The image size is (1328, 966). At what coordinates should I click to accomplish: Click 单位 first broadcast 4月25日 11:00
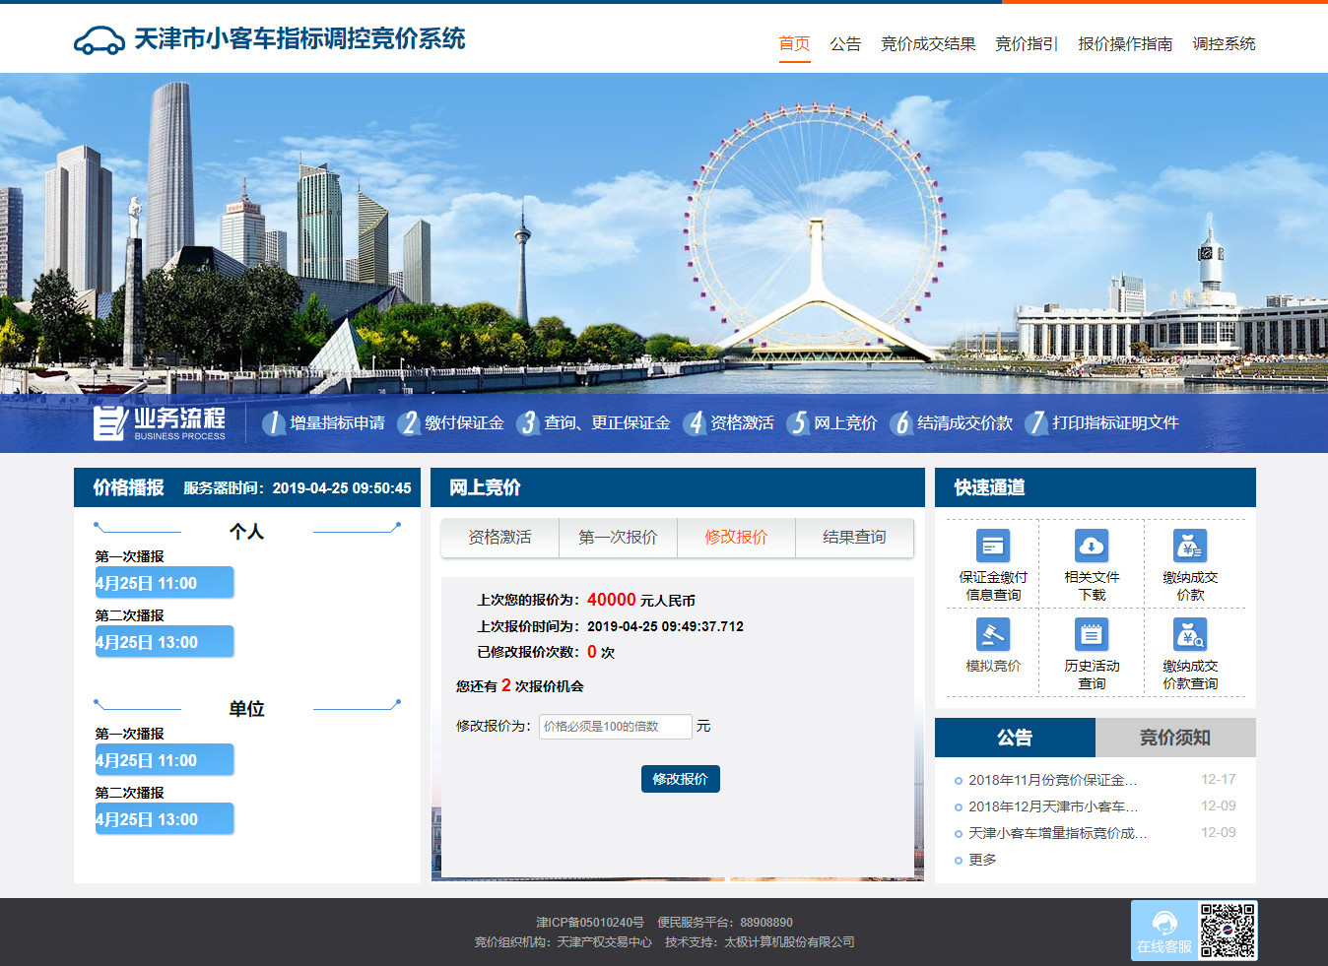pyautogui.click(x=165, y=760)
